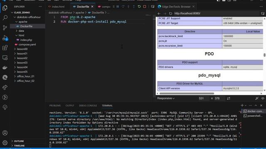Open the Responsive device dropdown
The image size is (266, 149).
pyautogui.click(x=166, y=99)
